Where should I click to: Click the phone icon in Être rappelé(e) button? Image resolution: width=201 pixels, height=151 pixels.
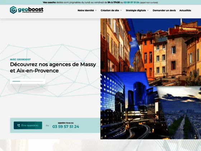tap(19, 125)
